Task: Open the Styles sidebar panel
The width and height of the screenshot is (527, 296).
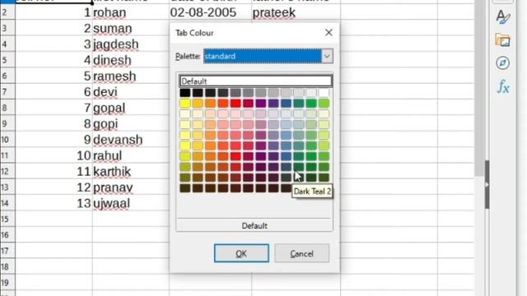Action: (503, 16)
